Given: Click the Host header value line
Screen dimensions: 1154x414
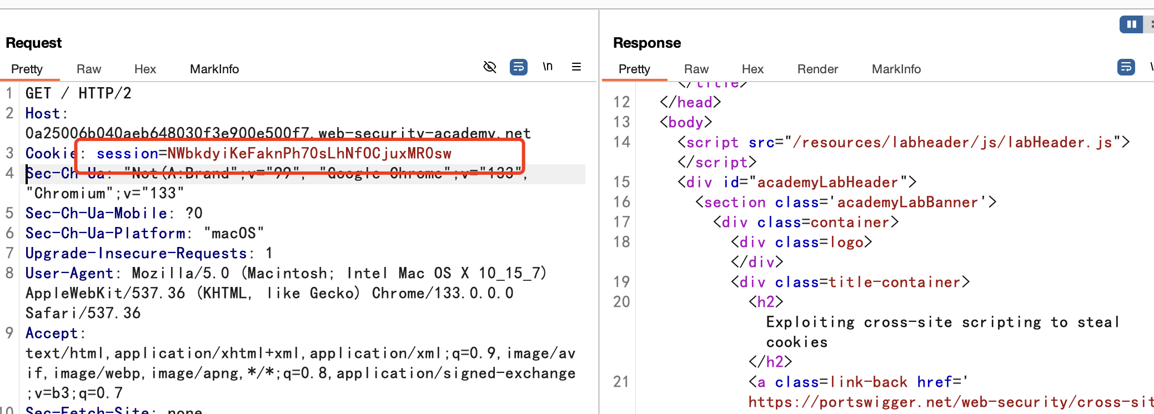Looking at the screenshot, I should [278, 133].
